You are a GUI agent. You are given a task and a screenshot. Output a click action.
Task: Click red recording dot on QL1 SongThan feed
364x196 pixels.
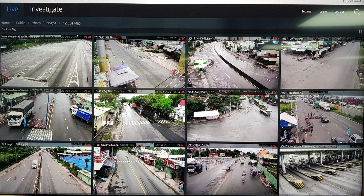click(x=275, y=93)
